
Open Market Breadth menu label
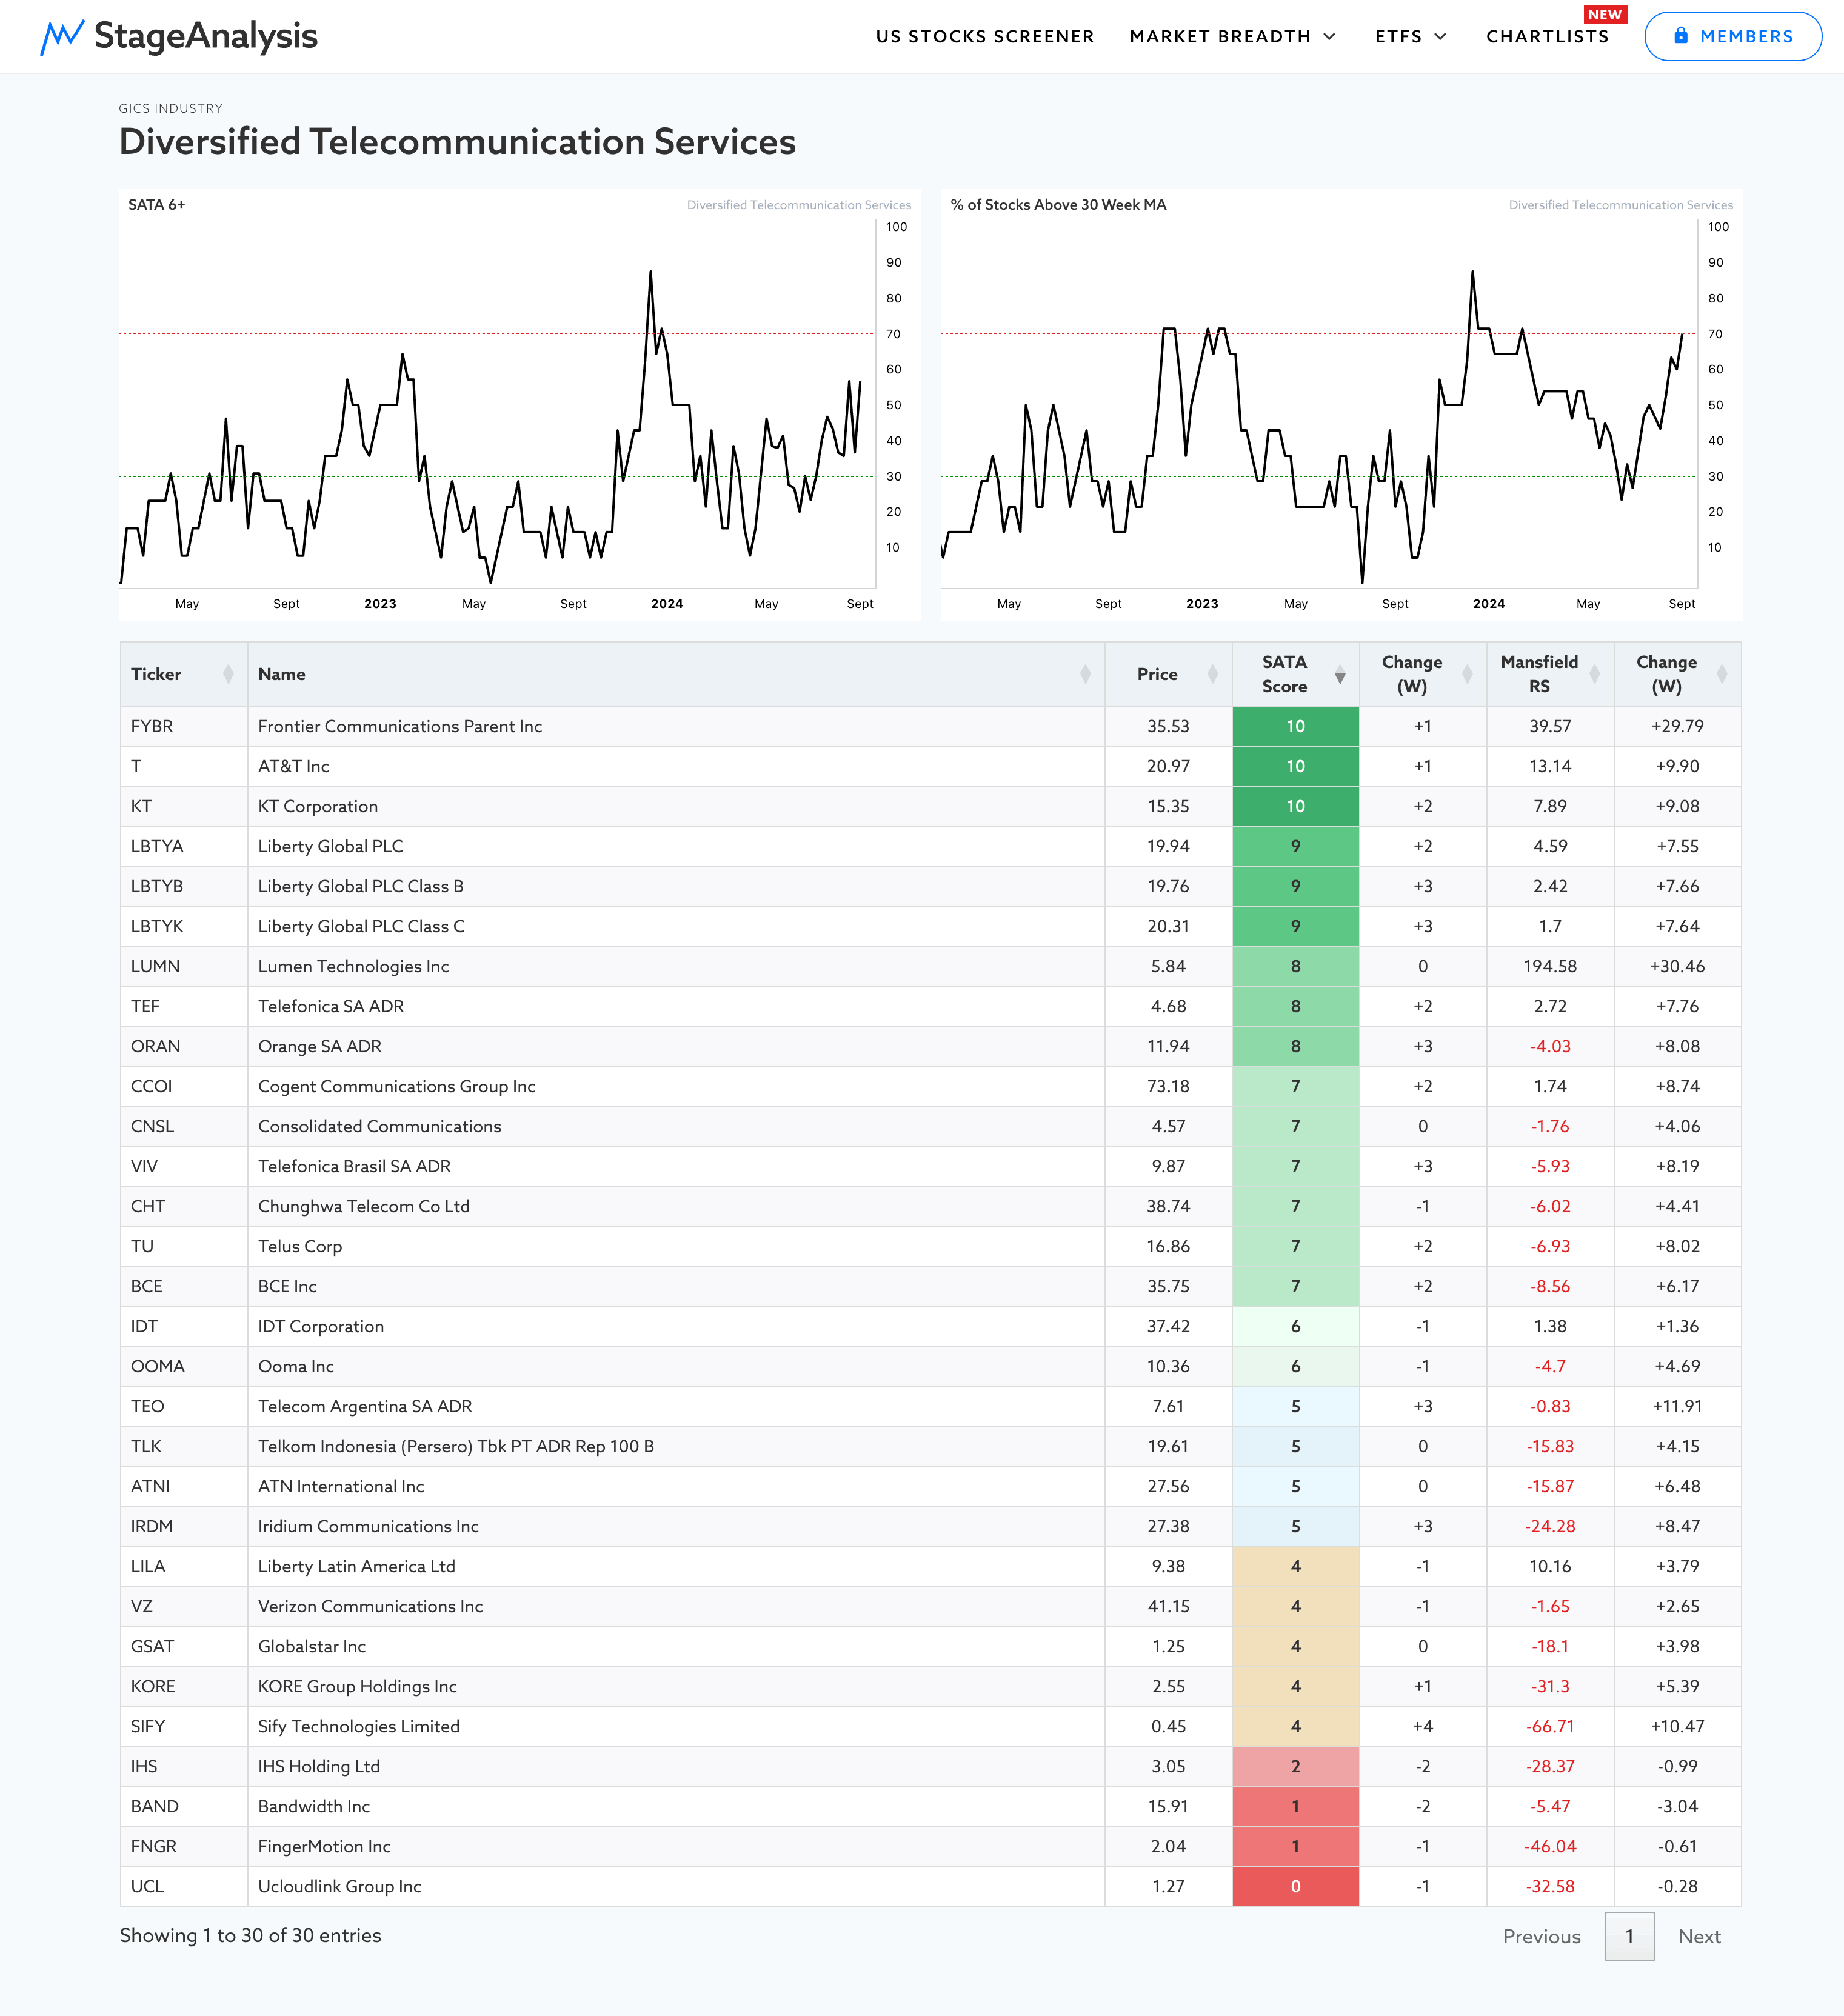coord(1220,36)
